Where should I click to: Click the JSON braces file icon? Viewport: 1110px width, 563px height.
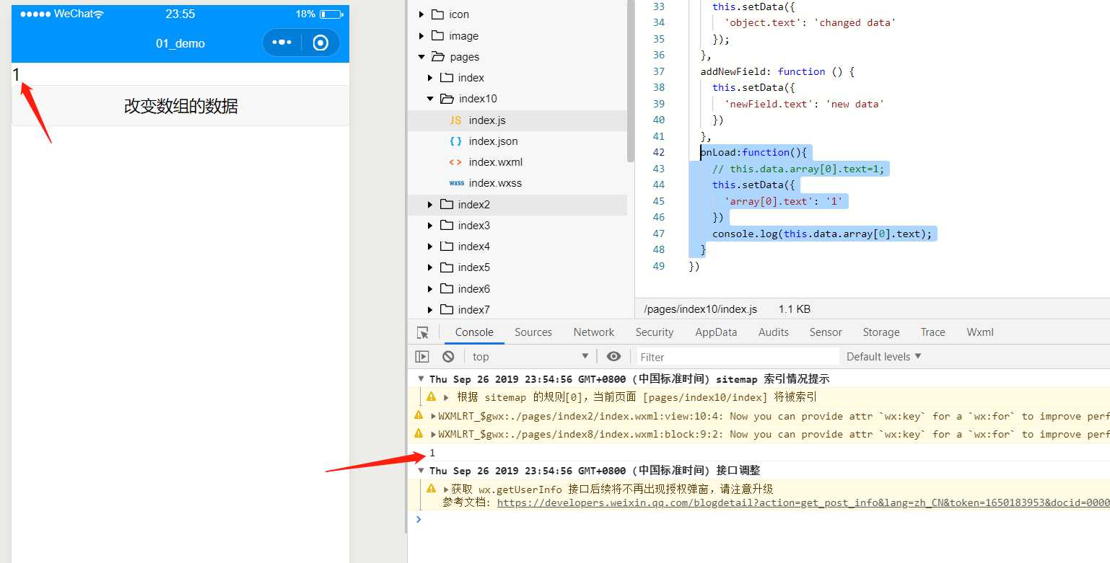click(x=455, y=141)
